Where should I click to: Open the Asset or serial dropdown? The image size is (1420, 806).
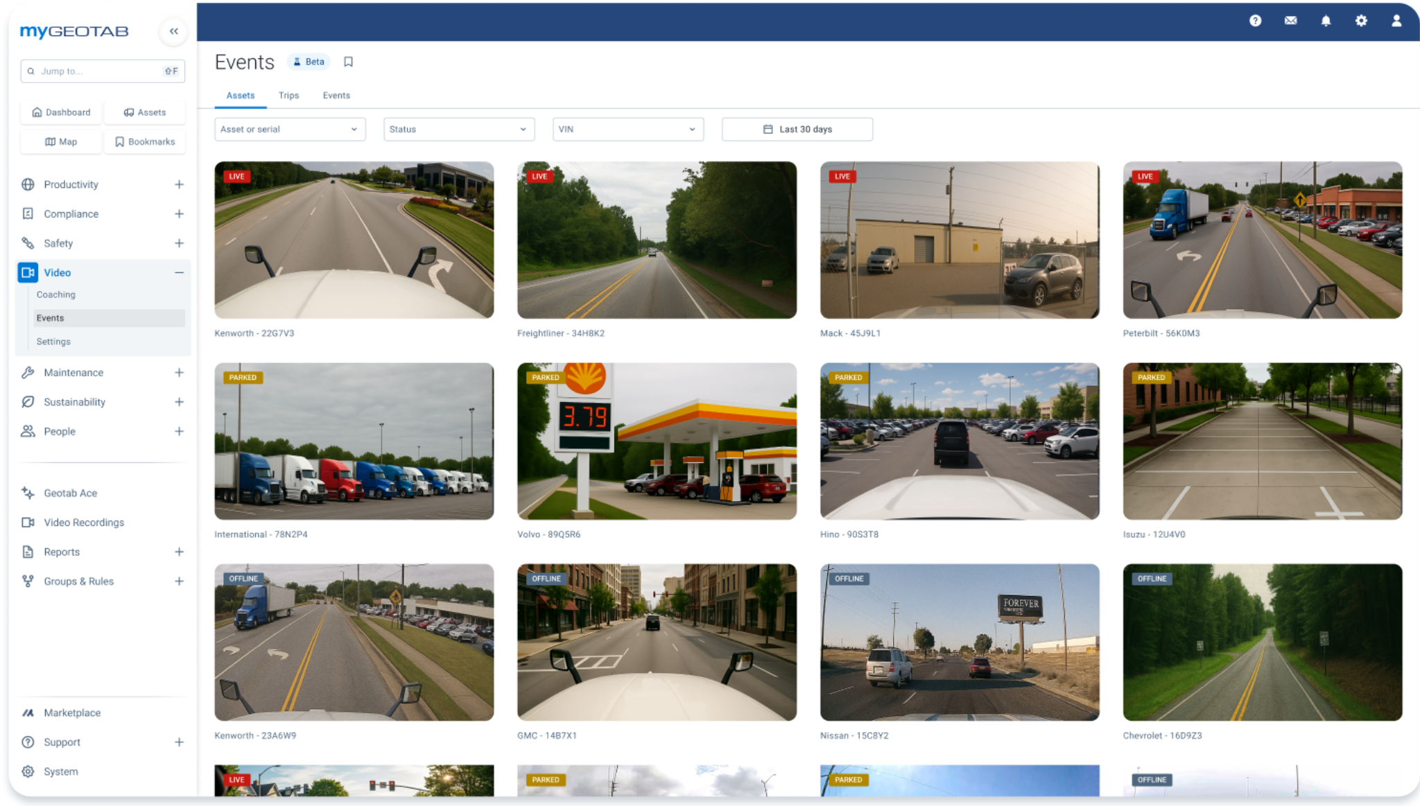point(290,129)
